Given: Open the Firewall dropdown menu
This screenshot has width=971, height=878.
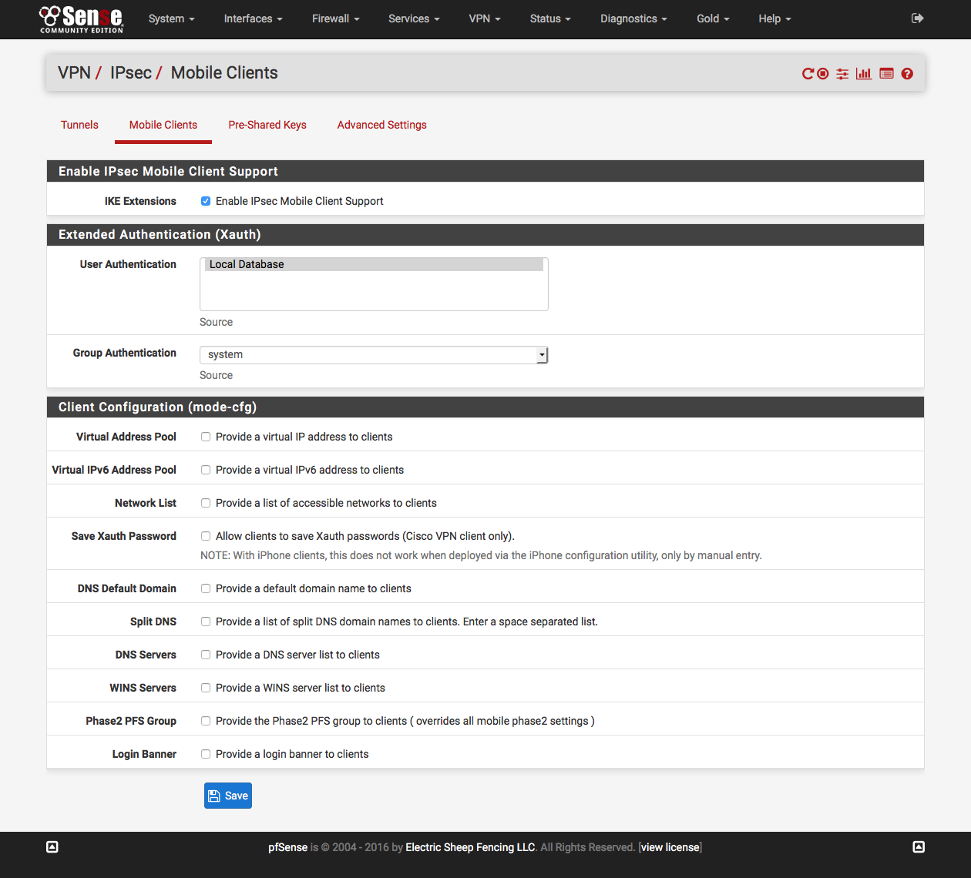Looking at the screenshot, I should (x=335, y=18).
